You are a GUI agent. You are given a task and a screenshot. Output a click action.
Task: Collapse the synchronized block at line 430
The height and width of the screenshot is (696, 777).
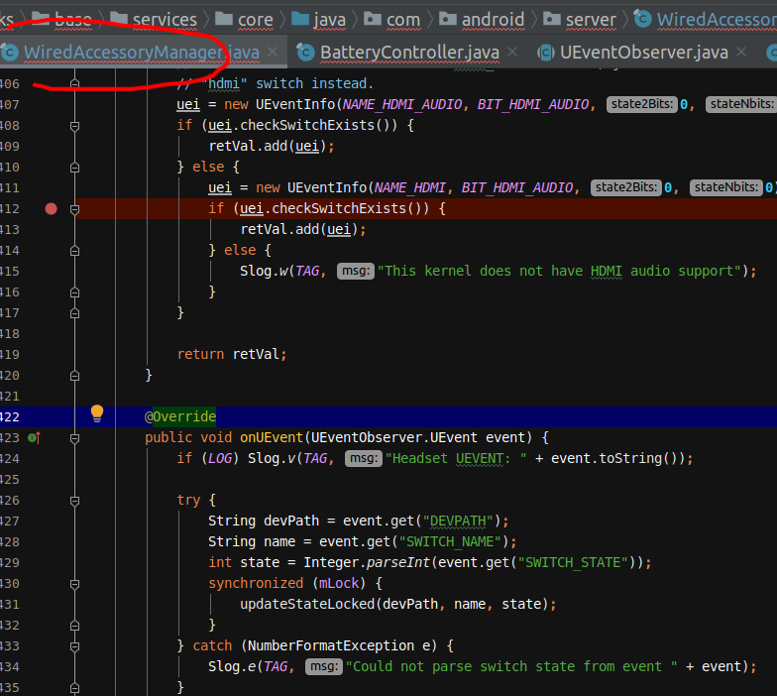75,584
